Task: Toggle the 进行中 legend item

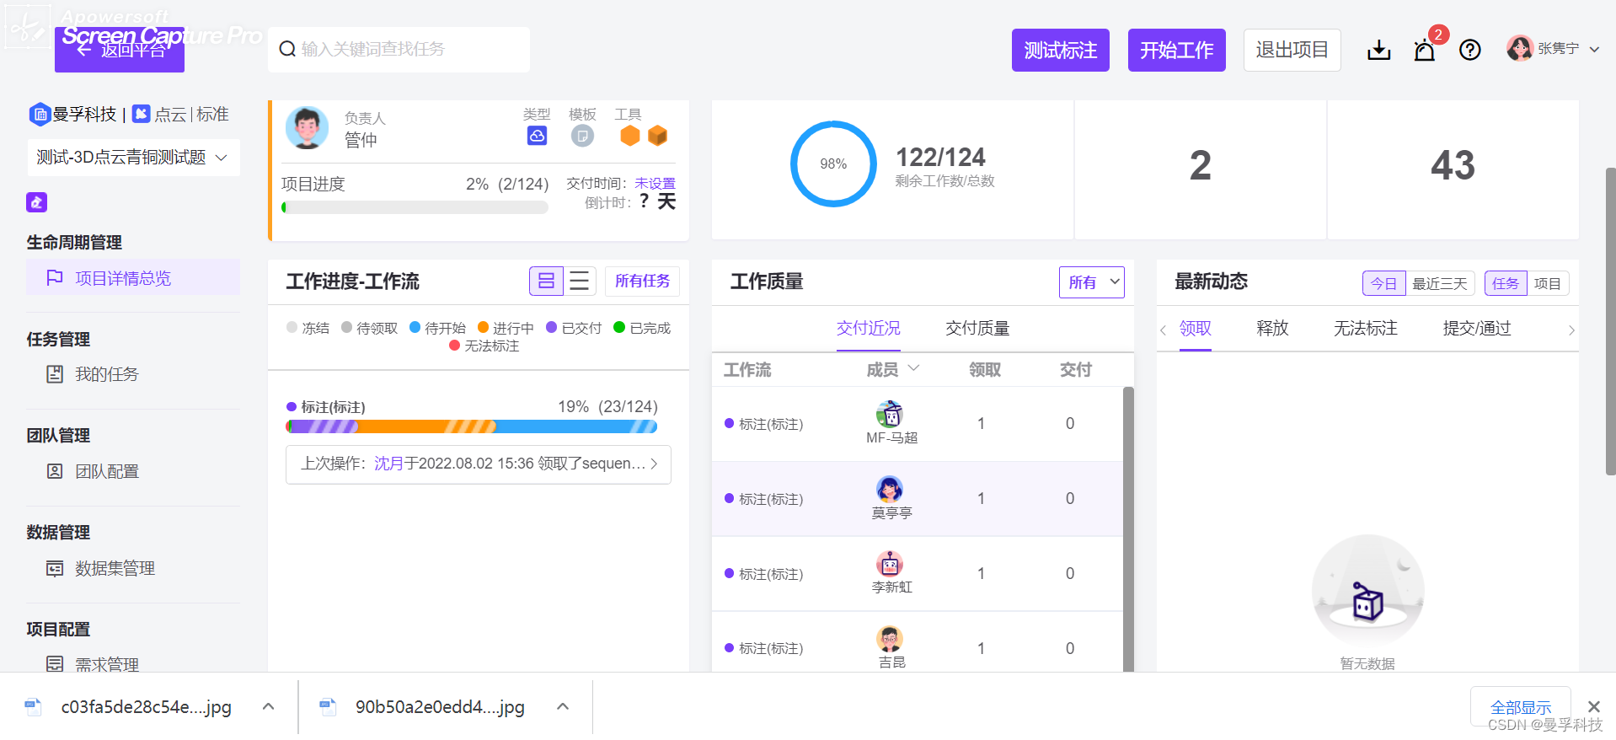Action: point(506,328)
